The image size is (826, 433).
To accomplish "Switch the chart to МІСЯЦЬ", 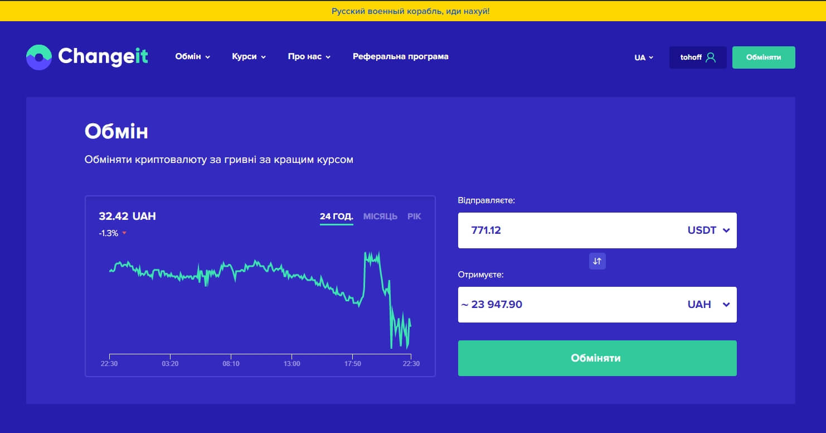I will point(380,216).
